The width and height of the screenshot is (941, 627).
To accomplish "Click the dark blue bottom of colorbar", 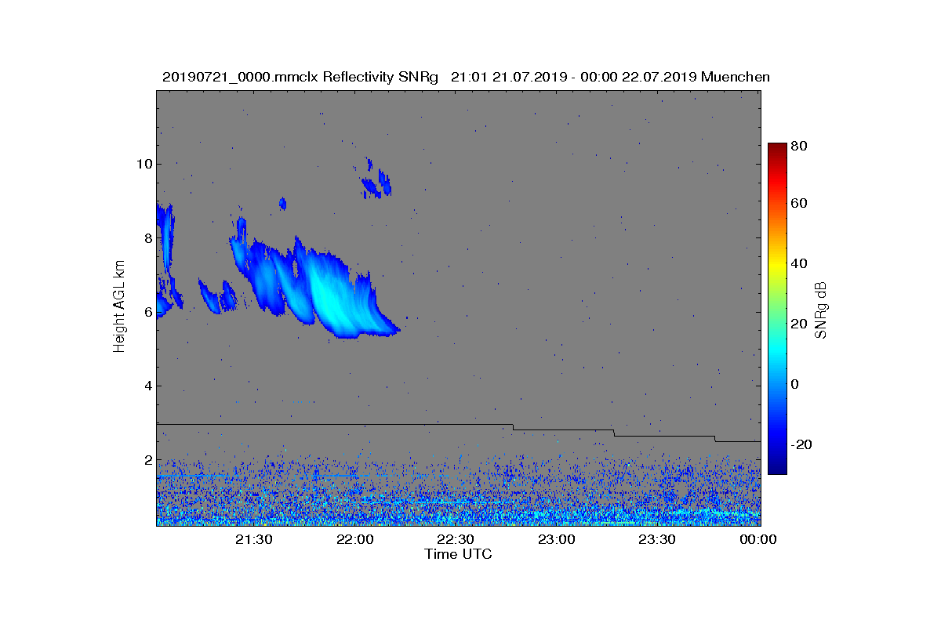I will coord(776,467).
